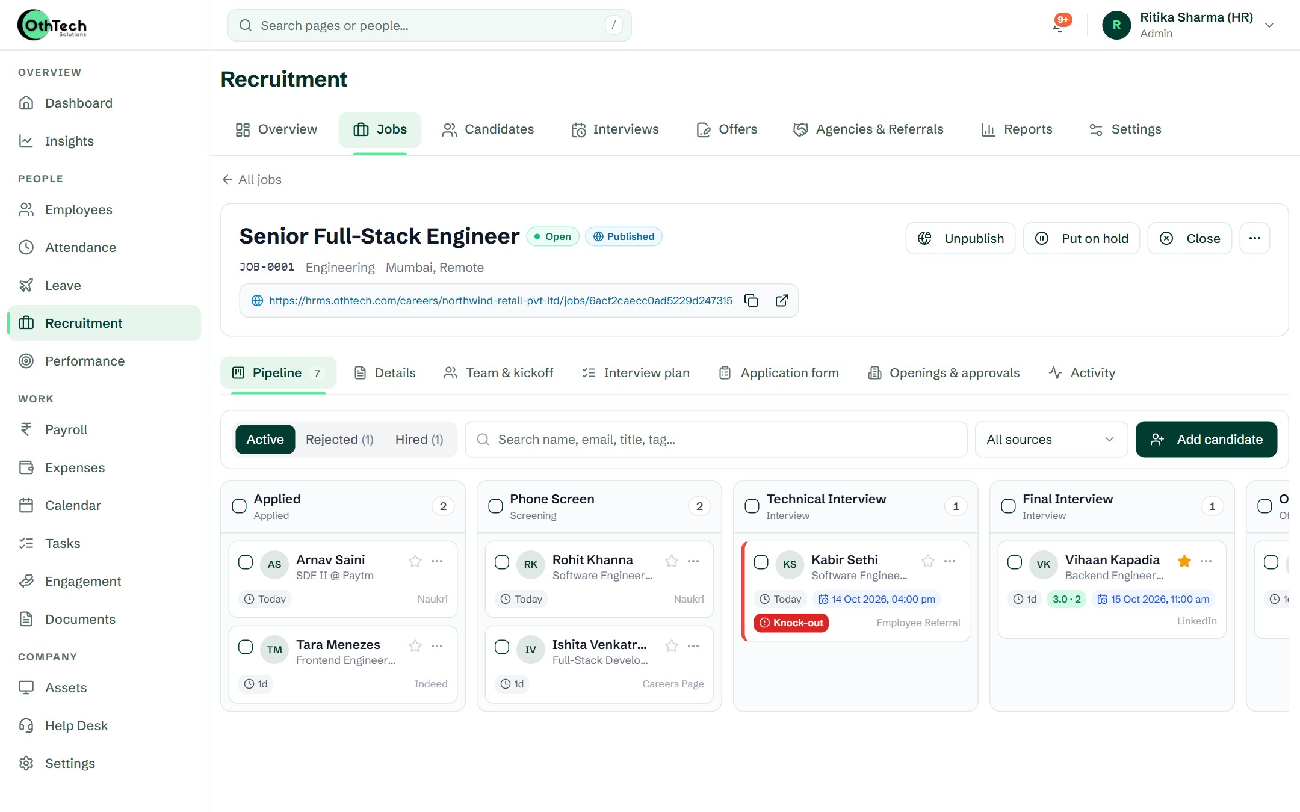The image size is (1300, 812).
Task: Tick Arnav Saini checkbox
Action: tap(246, 562)
